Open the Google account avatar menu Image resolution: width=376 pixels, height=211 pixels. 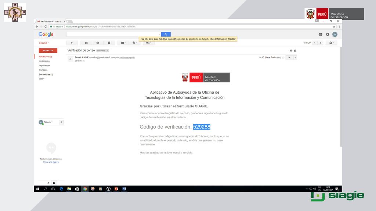pos(335,34)
